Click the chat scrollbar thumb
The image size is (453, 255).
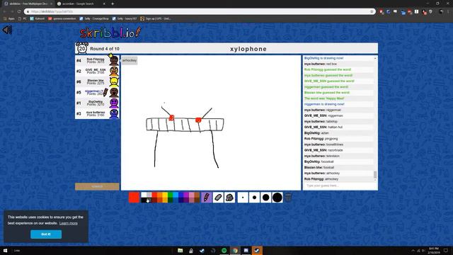(375, 174)
